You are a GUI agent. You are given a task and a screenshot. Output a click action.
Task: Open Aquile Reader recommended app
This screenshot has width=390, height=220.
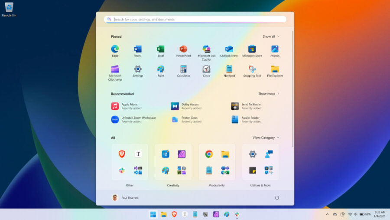[x=246, y=120]
